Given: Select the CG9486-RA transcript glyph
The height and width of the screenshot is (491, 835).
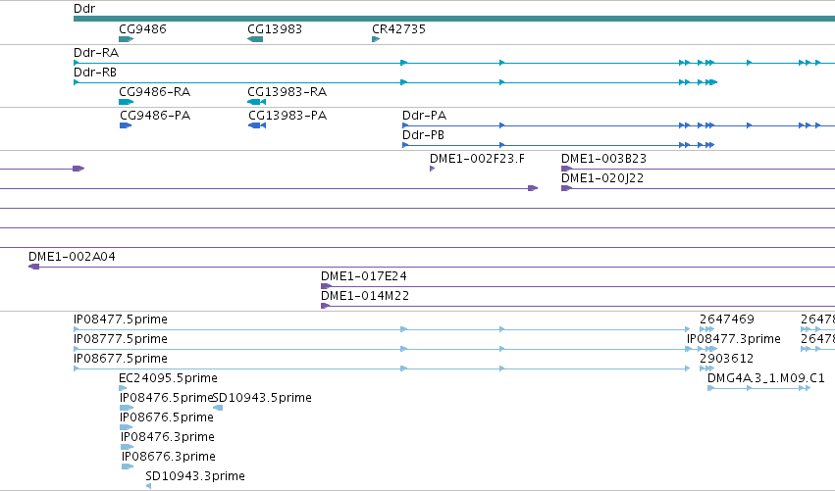Looking at the screenshot, I should [x=127, y=102].
